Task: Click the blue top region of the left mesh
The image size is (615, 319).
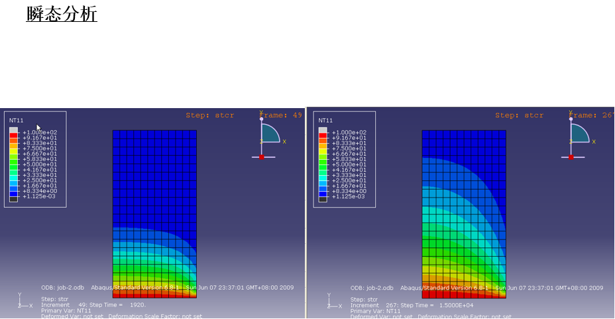Action: [154, 172]
